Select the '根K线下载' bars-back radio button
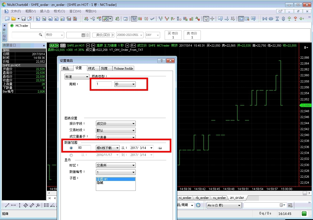 click(x=71, y=148)
